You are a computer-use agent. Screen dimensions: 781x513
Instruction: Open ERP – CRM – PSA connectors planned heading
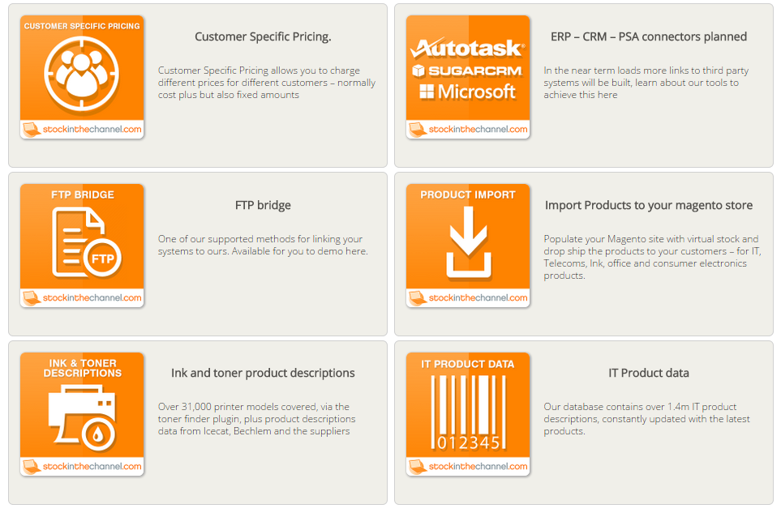click(x=649, y=36)
